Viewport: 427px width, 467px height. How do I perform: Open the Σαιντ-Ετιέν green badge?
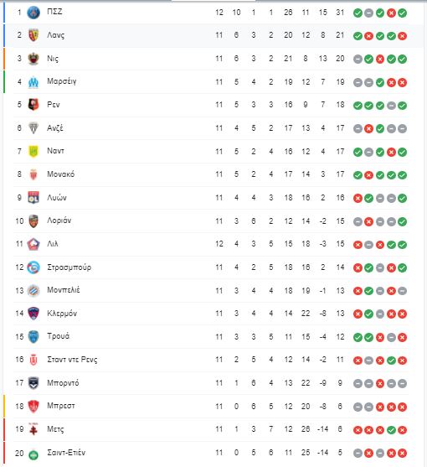33,454
